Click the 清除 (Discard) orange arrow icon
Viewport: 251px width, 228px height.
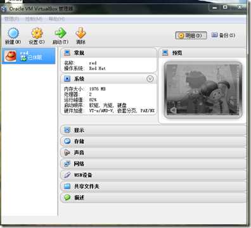80,33
